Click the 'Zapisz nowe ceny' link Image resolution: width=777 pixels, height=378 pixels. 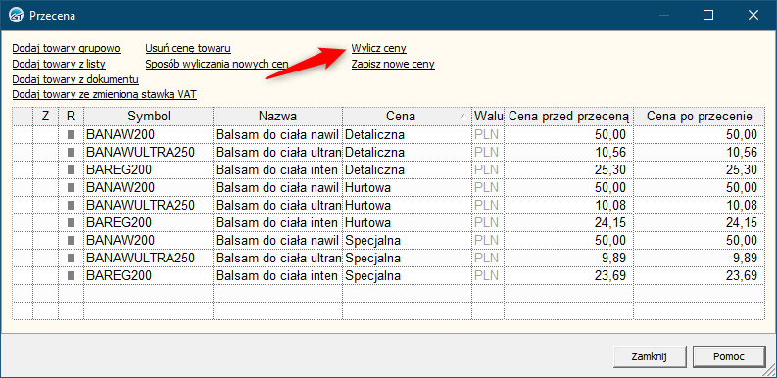(393, 64)
